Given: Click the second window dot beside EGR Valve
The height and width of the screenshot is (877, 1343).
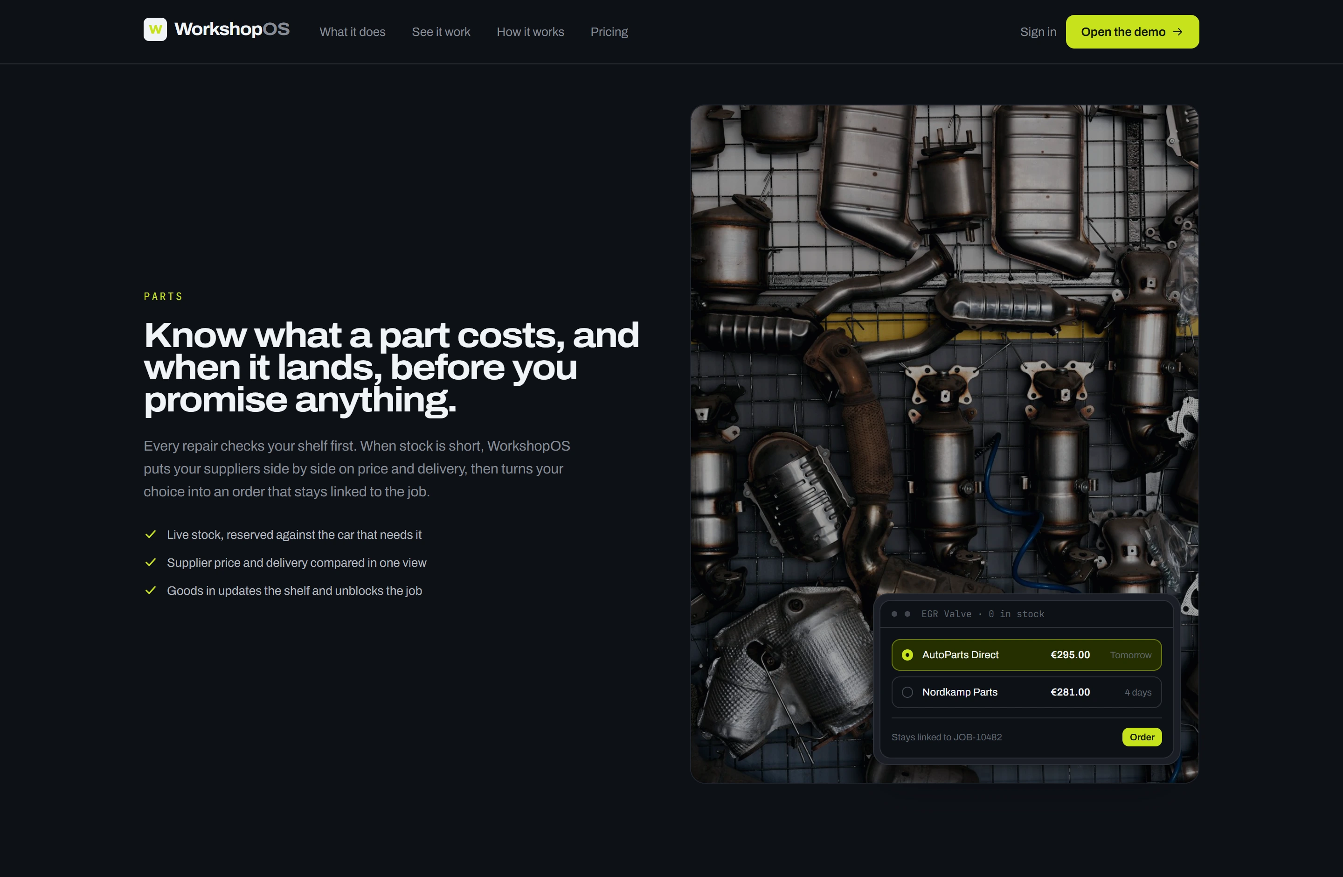Looking at the screenshot, I should (907, 614).
